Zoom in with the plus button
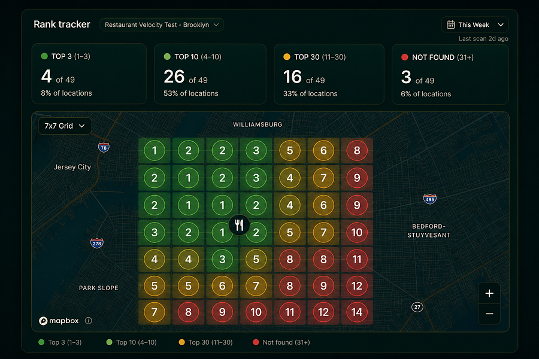The width and height of the screenshot is (539, 359). point(489,293)
